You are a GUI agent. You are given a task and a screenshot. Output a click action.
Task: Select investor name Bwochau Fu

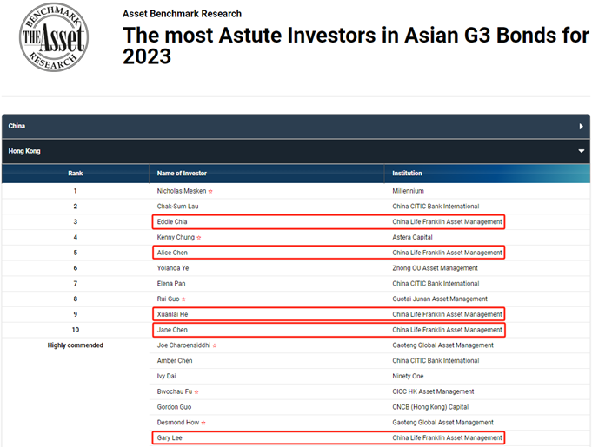tap(175, 391)
